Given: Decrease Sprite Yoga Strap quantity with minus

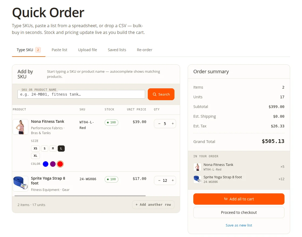Looking at the screenshot, I should (159, 180).
